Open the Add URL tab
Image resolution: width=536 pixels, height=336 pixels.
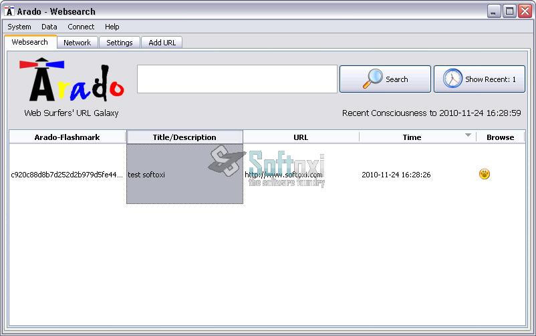tap(162, 43)
